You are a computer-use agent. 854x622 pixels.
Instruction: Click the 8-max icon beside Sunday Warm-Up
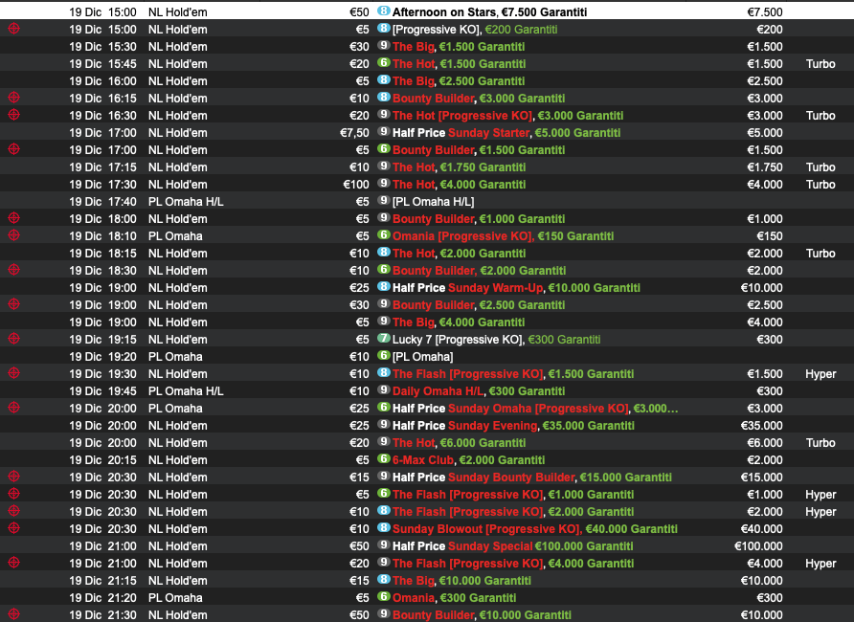click(x=383, y=287)
